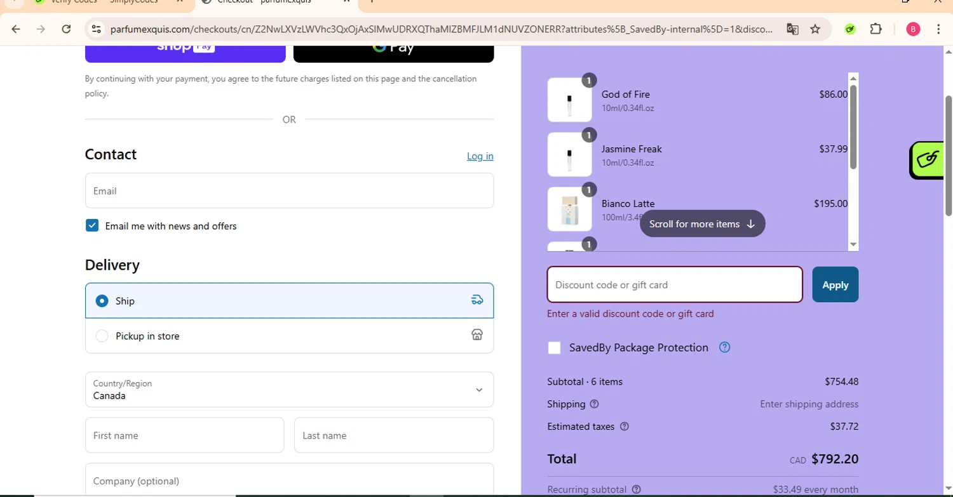The height and width of the screenshot is (497, 953).
Task: Click the $86.00 price
Action: click(833, 94)
